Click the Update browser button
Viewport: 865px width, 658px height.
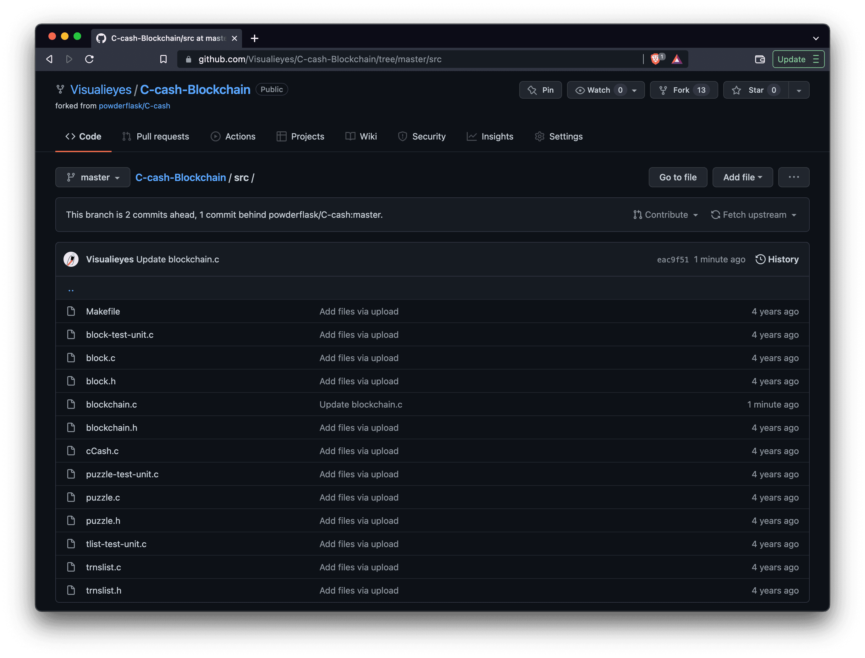click(798, 59)
